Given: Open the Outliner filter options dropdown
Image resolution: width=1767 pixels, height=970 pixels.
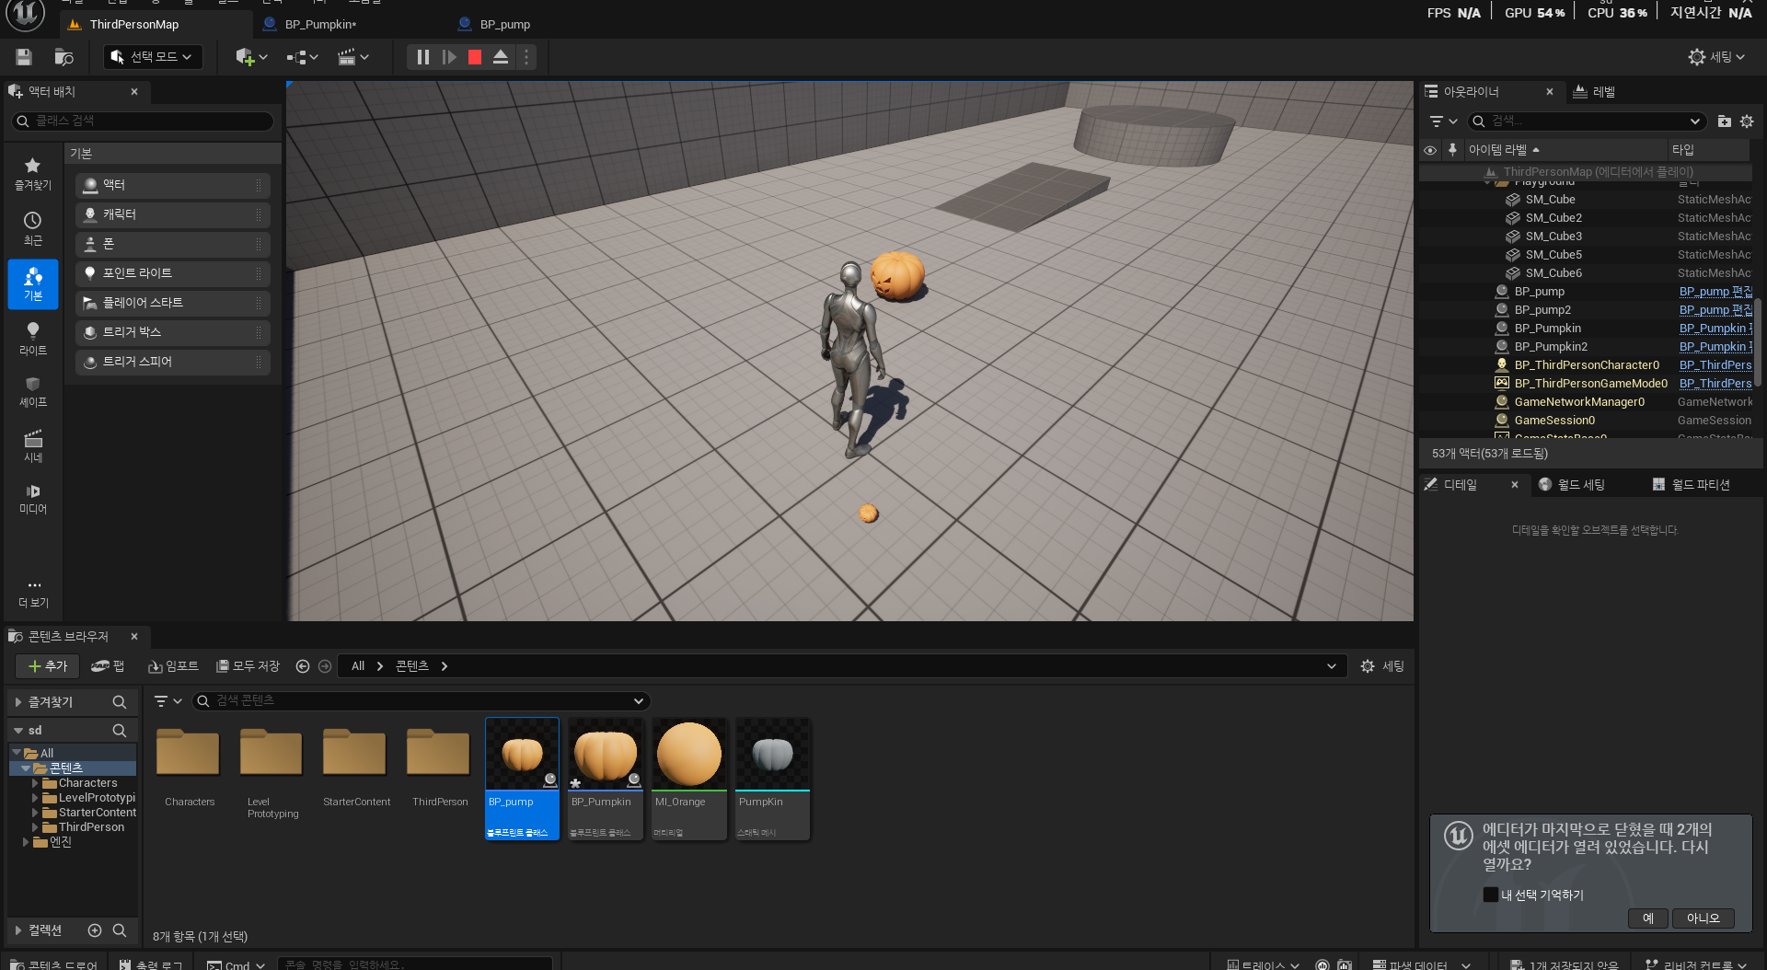Looking at the screenshot, I should [x=1442, y=121].
